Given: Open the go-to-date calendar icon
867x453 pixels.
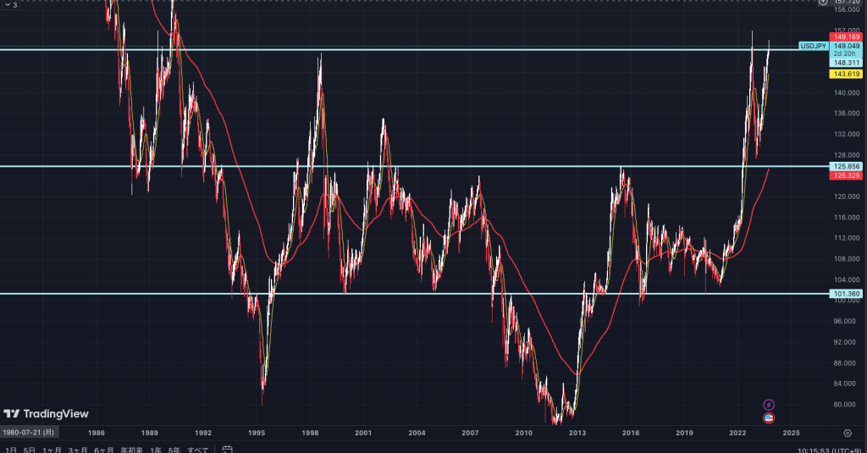Looking at the screenshot, I should (228, 449).
